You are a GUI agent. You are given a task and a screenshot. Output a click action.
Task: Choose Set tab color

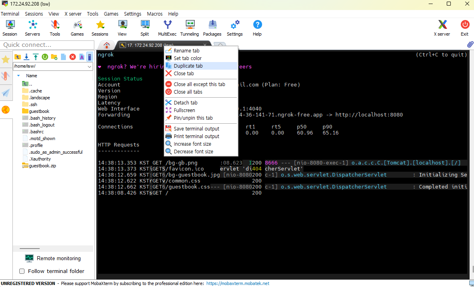tap(201, 58)
